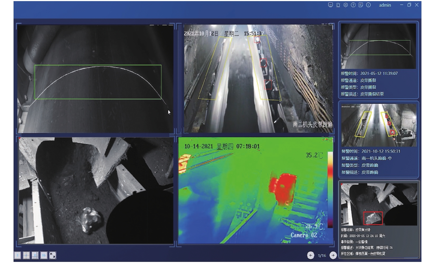Open the belt deviation alarm thumbnail
This screenshot has width=435, height=263.
point(378,125)
